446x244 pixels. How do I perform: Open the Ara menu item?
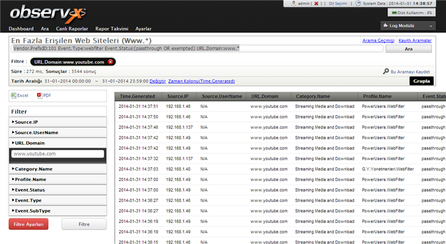pyautogui.click(x=45, y=29)
